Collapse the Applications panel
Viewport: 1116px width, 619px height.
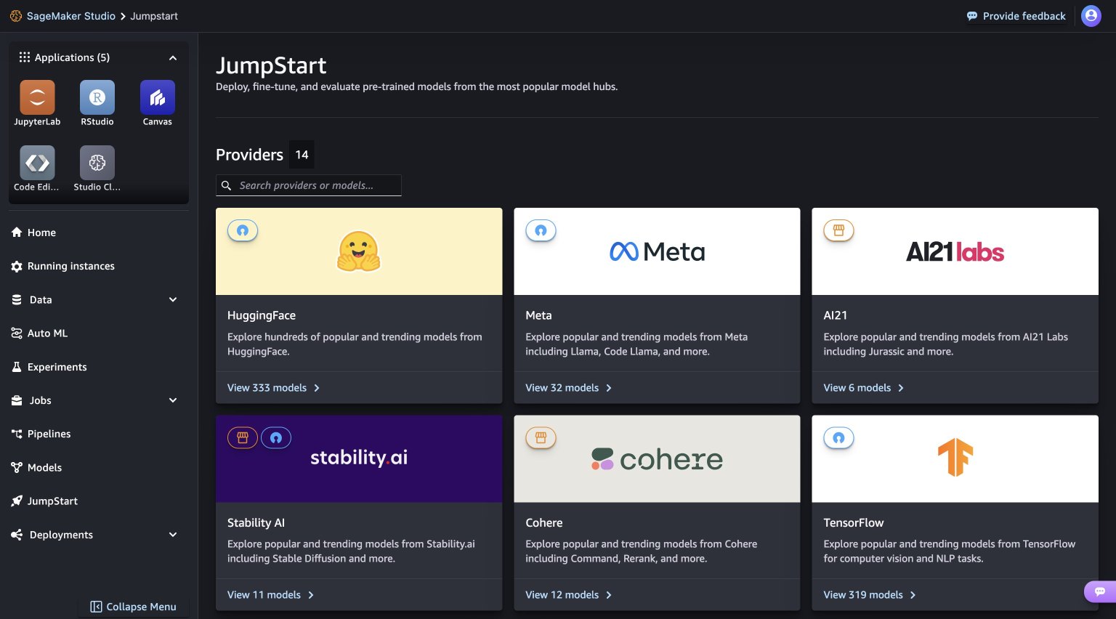coord(173,57)
